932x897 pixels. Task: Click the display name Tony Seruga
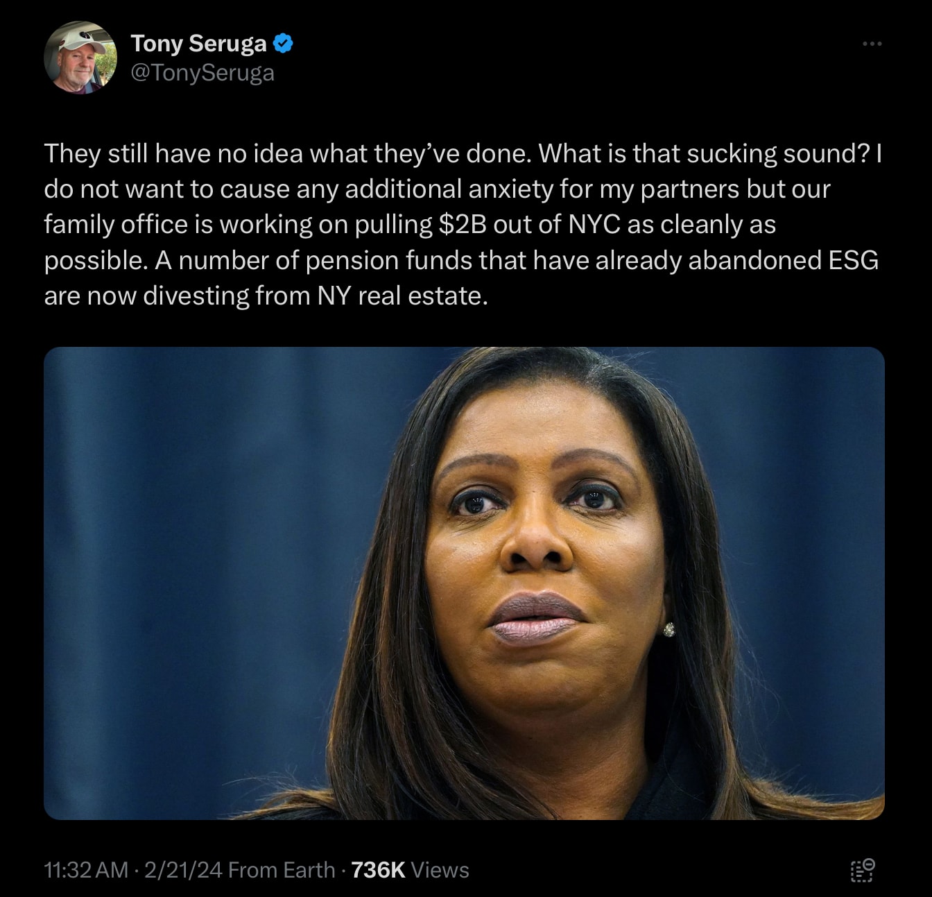point(198,44)
